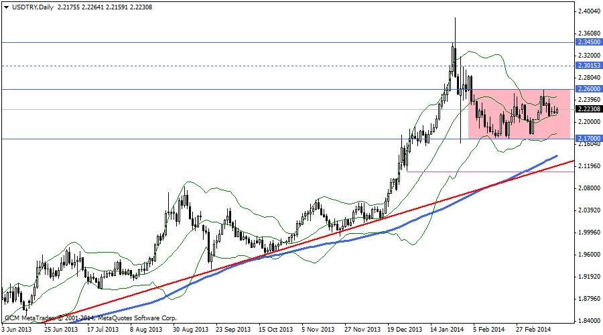Select the purple horizontal line near 2.11
The width and height of the screenshot is (603, 335).
tap(490, 172)
